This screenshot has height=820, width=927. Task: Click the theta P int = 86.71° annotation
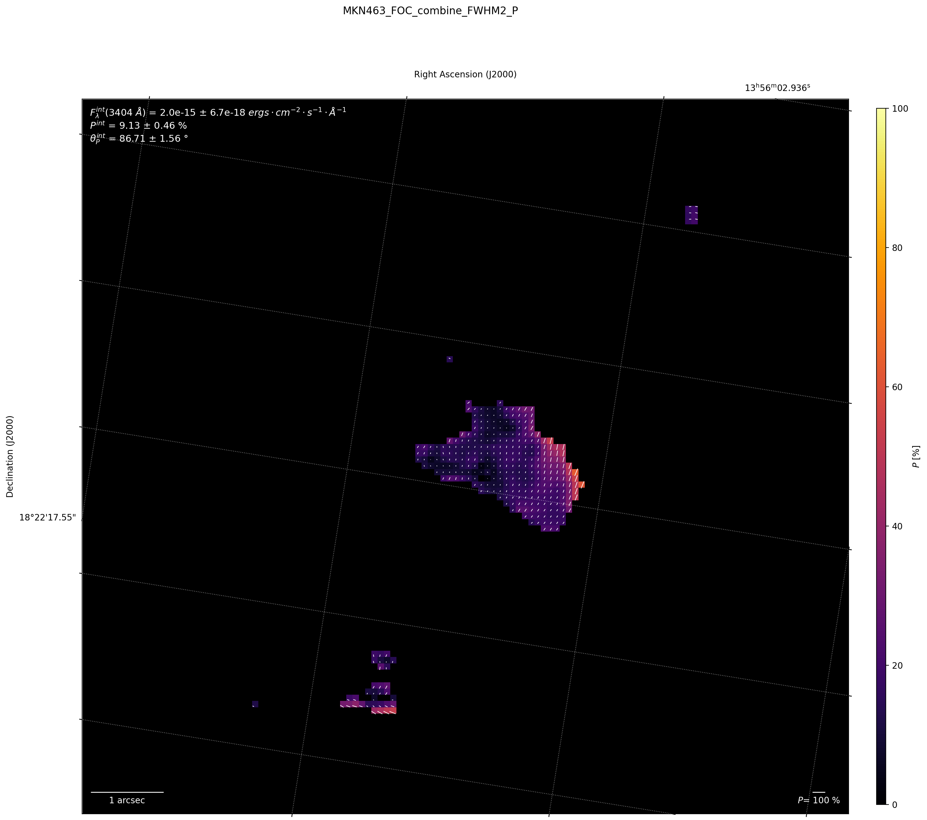click(139, 139)
